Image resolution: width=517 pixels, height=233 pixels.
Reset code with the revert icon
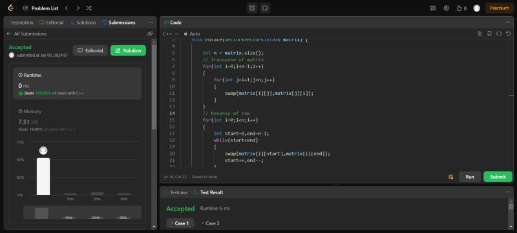(x=508, y=34)
